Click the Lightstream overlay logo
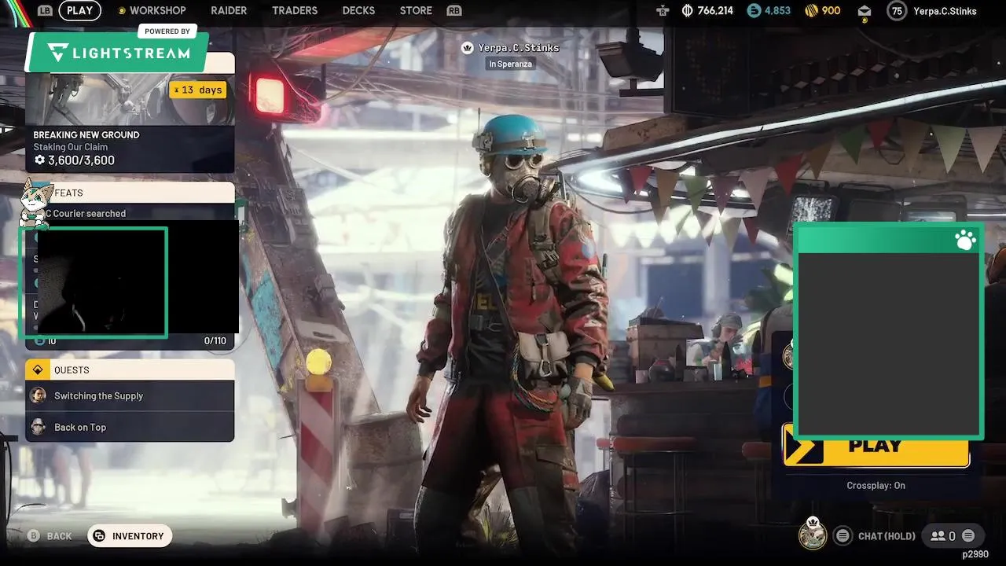This screenshot has width=1006, height=566. tap(119, 53)
